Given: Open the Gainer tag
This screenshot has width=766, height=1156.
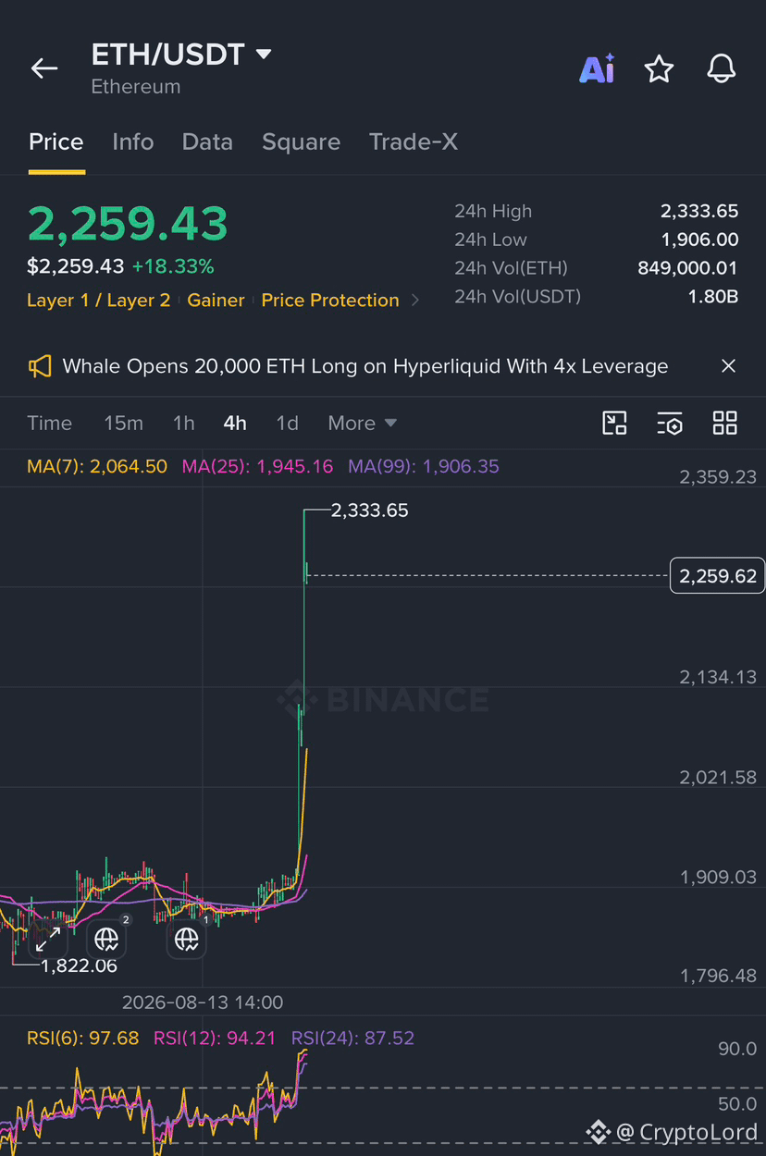Looking at the screenshot, I should (216, 301).
